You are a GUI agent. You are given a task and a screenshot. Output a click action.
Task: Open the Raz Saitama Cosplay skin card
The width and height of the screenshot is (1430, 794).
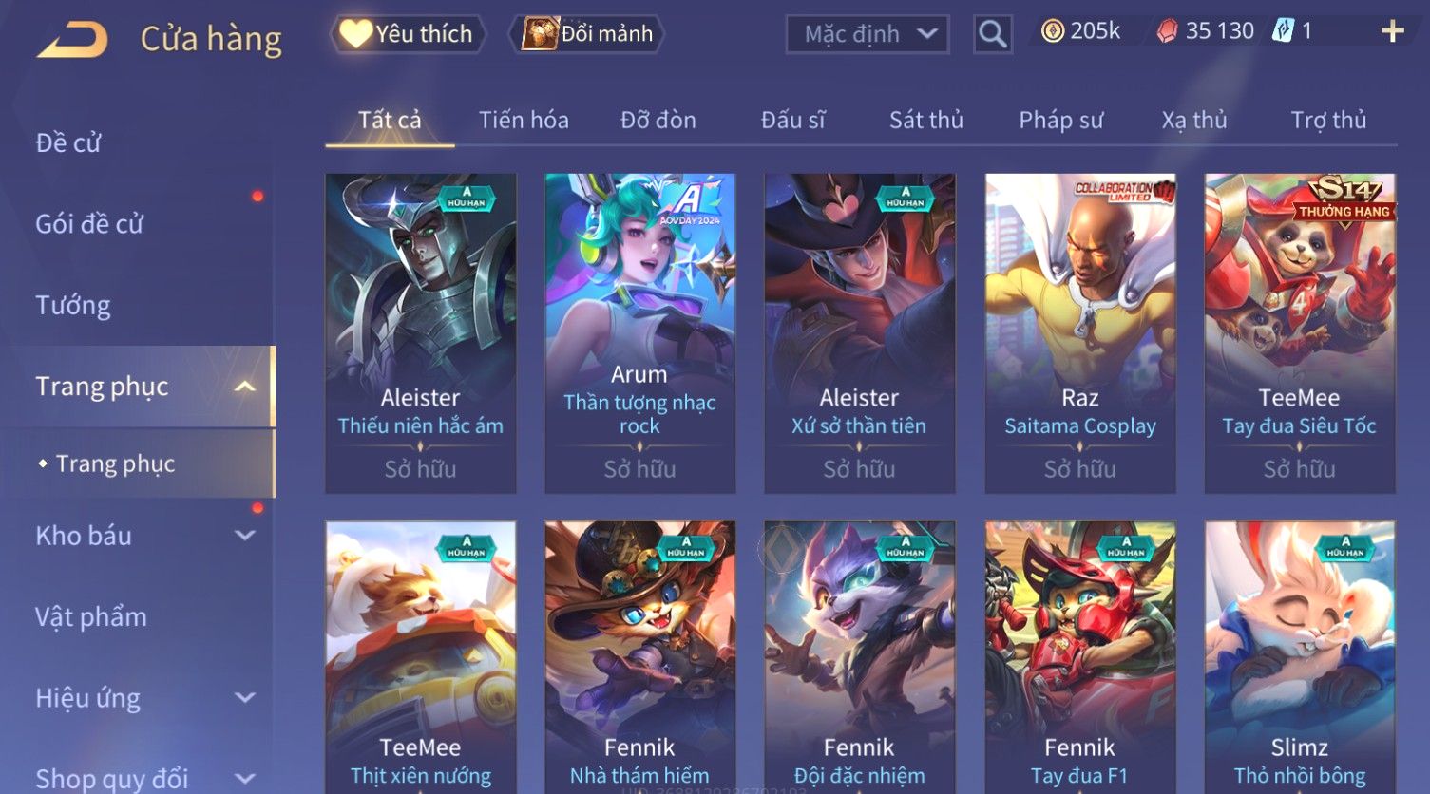(x=1079, y=333)
